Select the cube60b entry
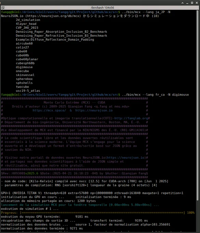The image size is (200, 233). (x=22, y=55)
